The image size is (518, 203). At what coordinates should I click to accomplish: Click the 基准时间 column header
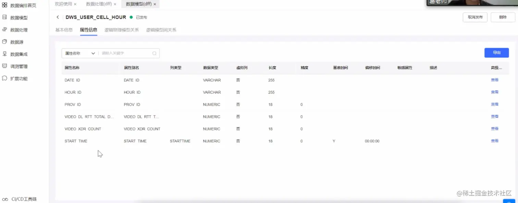340,68
